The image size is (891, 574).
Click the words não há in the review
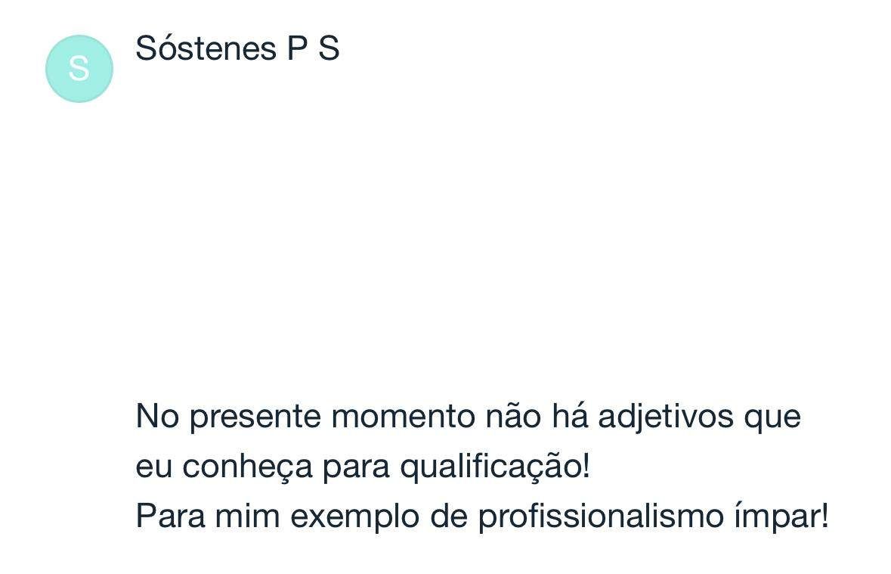pos(537,417)
